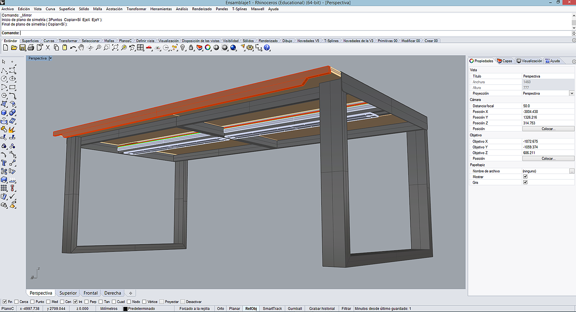
Task: Click Colocar button for camera Posición
Action: [x=548, y=129]
